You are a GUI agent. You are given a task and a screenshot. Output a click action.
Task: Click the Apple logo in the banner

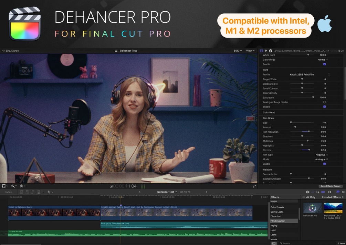pyautogui.click(x=324, y=24)
